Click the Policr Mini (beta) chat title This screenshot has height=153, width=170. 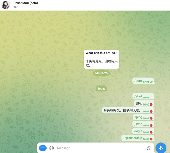pos(26,3)
